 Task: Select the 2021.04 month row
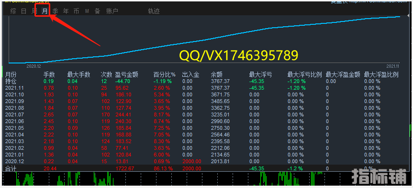pyautogui.click(x=14, y=135)
